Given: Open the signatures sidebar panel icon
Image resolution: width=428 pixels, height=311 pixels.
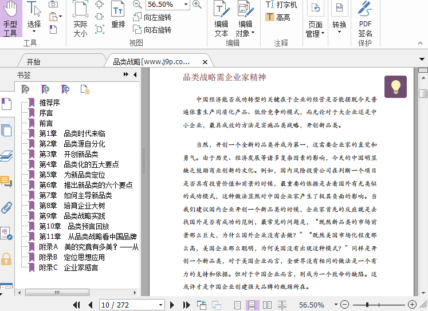Looking at the screenshot, I should (6, 233).
